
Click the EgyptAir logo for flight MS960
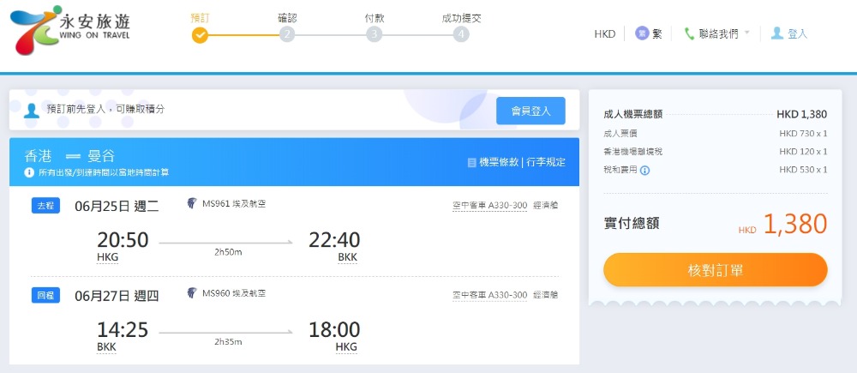tap(193, 293)
